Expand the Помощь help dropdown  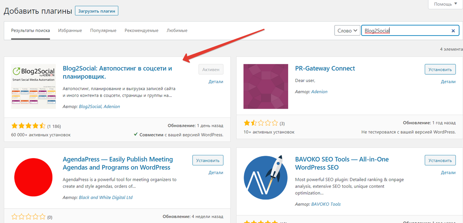click(x=446, y=4)
